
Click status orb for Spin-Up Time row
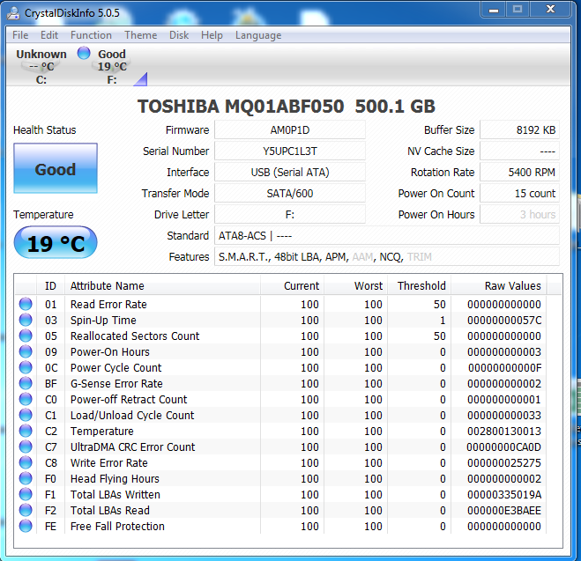coord(26,320)
